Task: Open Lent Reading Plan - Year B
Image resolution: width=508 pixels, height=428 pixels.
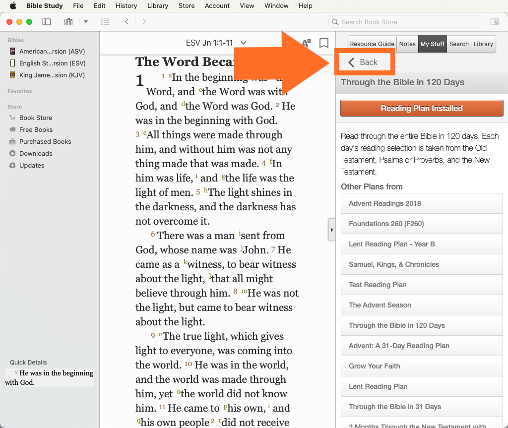Action: pos(422,245)
